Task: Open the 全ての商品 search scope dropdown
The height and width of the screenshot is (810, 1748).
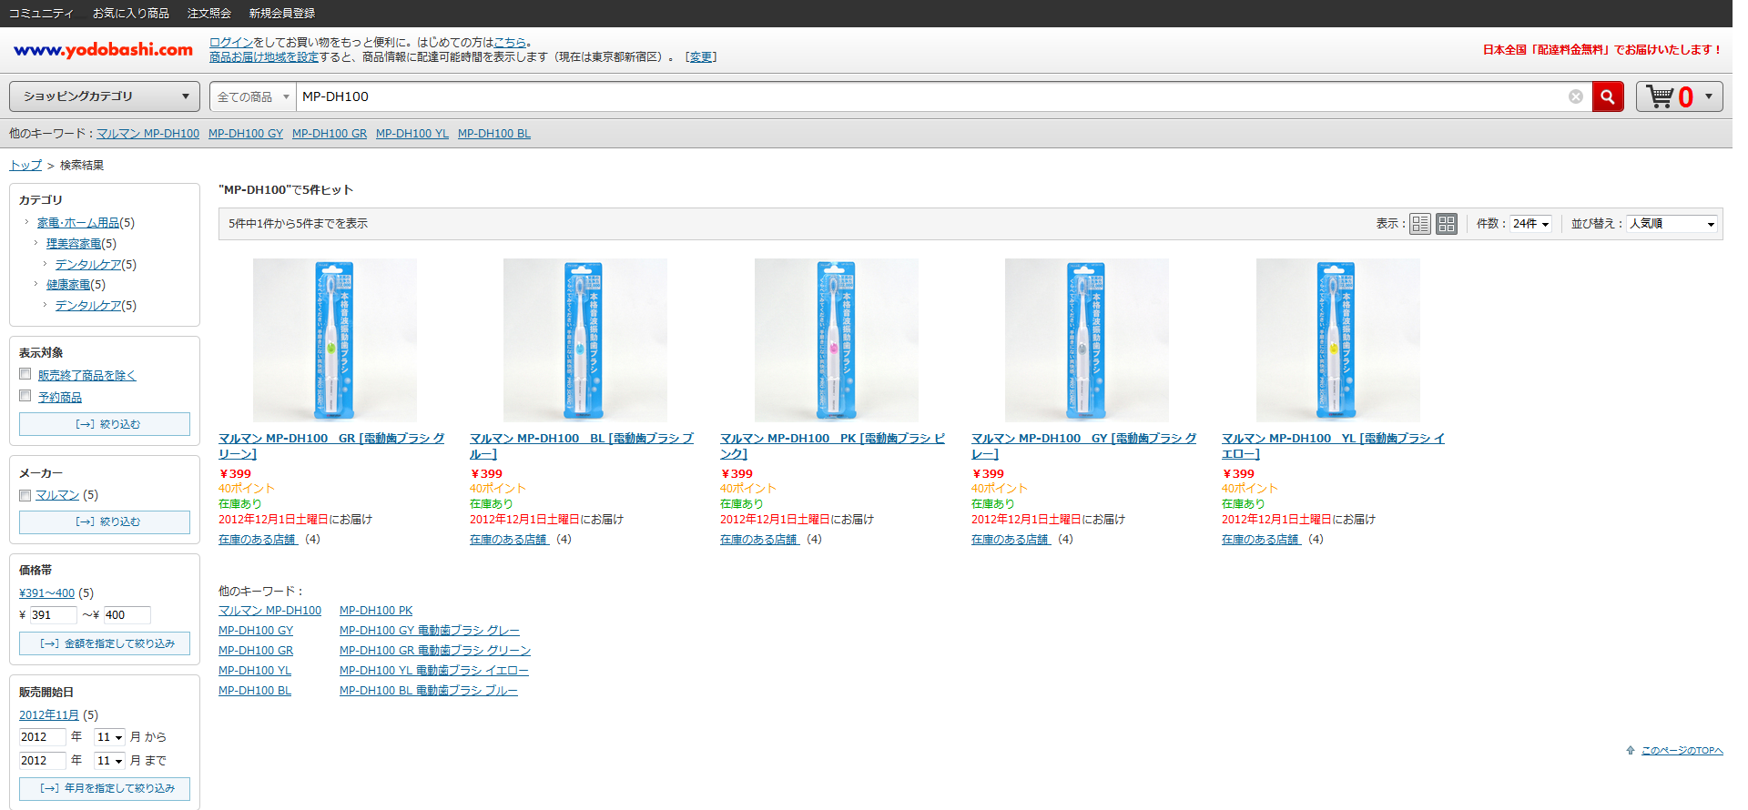Action: tap(253, 96)
